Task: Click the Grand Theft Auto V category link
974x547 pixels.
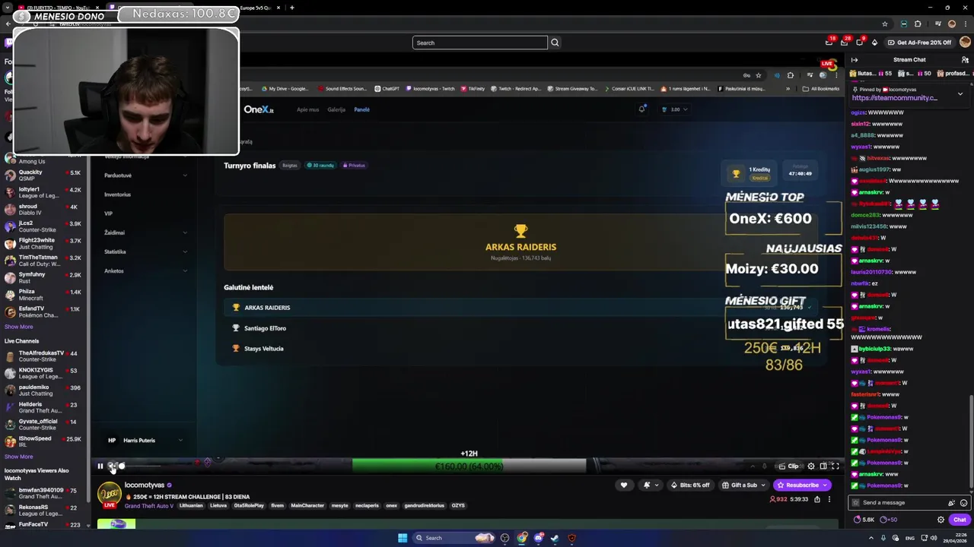Action: point(149,506)
